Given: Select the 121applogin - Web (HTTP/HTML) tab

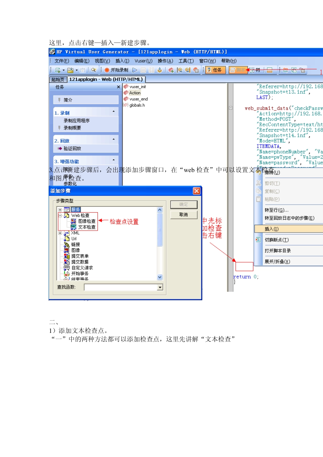Looking at the screenshot, I should tap(106, 79).
